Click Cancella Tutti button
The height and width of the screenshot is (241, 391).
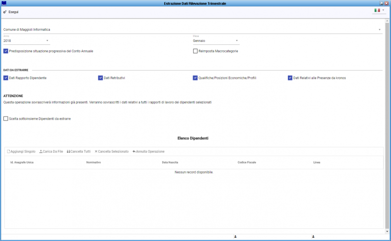point(79,151)
